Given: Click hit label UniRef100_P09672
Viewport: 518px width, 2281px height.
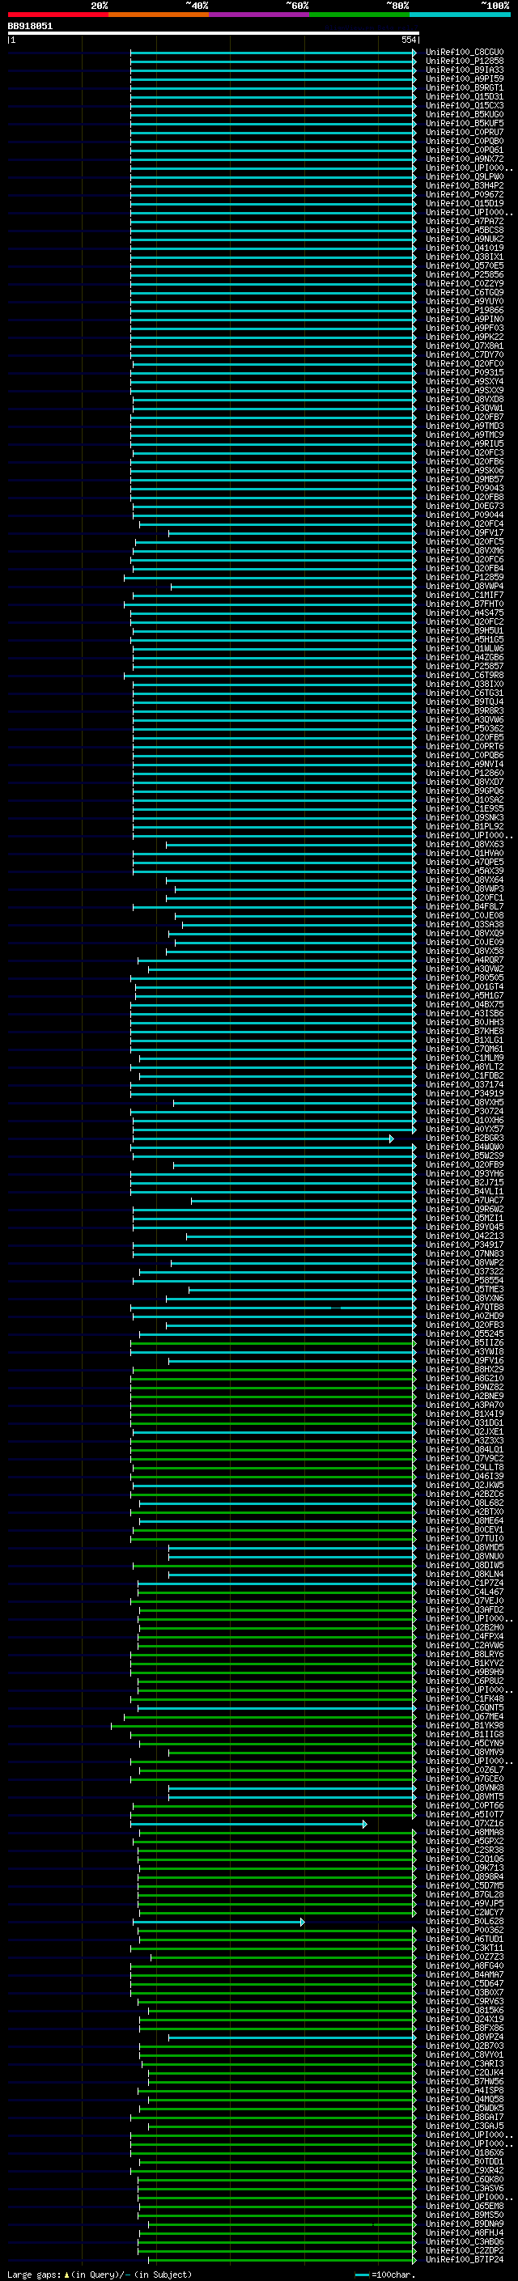Looking at the screenshot, I should 464,195.
